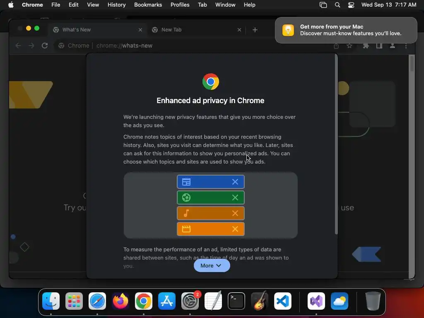Click the Chrome menu bar app name

(32, 5)
